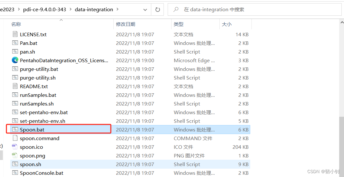
Task: Refresh the data-integration folder view
Action: click(157, 10)
